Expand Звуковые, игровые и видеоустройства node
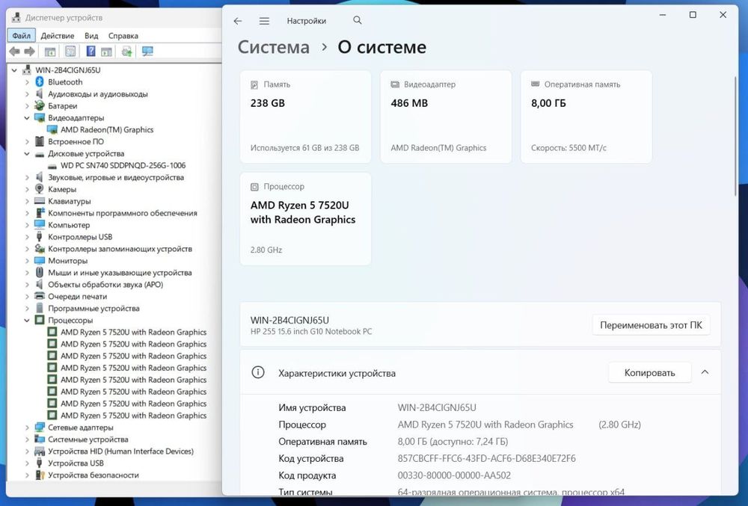The image size is (748, 506). pyautogui.click(x=27, y=177)
